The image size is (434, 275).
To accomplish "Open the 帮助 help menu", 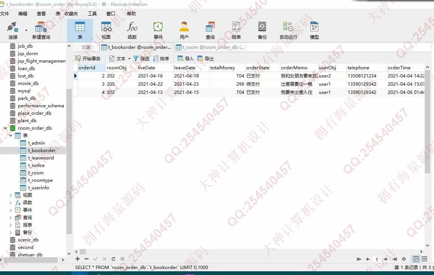I will 131,13.
